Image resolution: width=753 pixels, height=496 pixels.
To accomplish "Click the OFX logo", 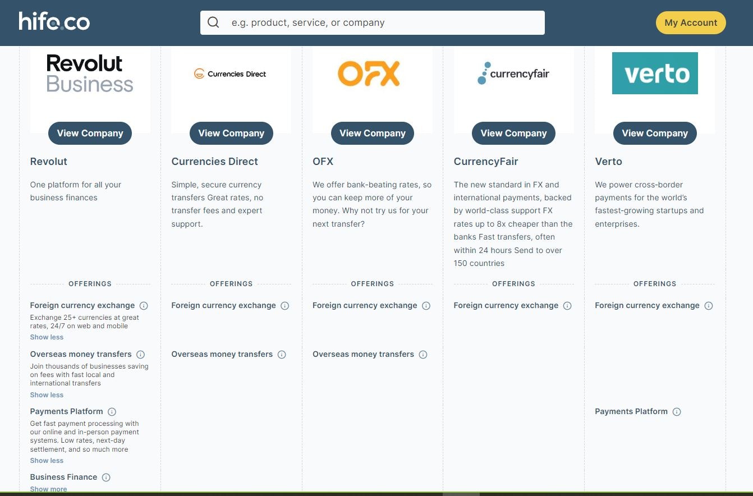I will click(x=369, y=74).
